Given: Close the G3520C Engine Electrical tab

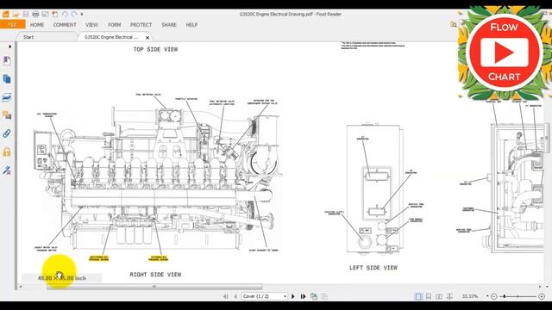Looking at the screenshot, I should click(x=147, y=37).
